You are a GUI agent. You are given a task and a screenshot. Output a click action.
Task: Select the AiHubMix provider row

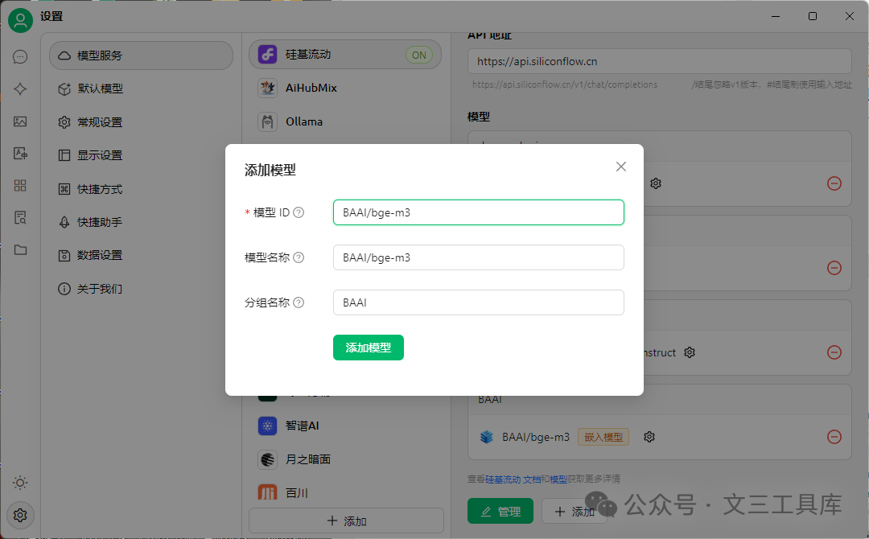345,88
